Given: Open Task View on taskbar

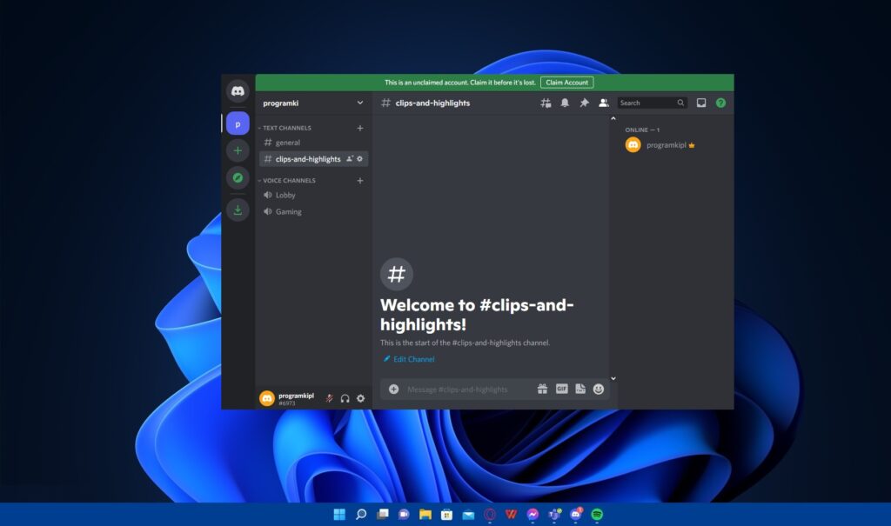Looking at the screenshot, I should pos(383,514).
